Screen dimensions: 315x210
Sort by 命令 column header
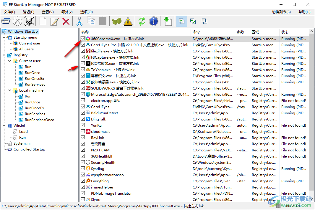point(213,32)
